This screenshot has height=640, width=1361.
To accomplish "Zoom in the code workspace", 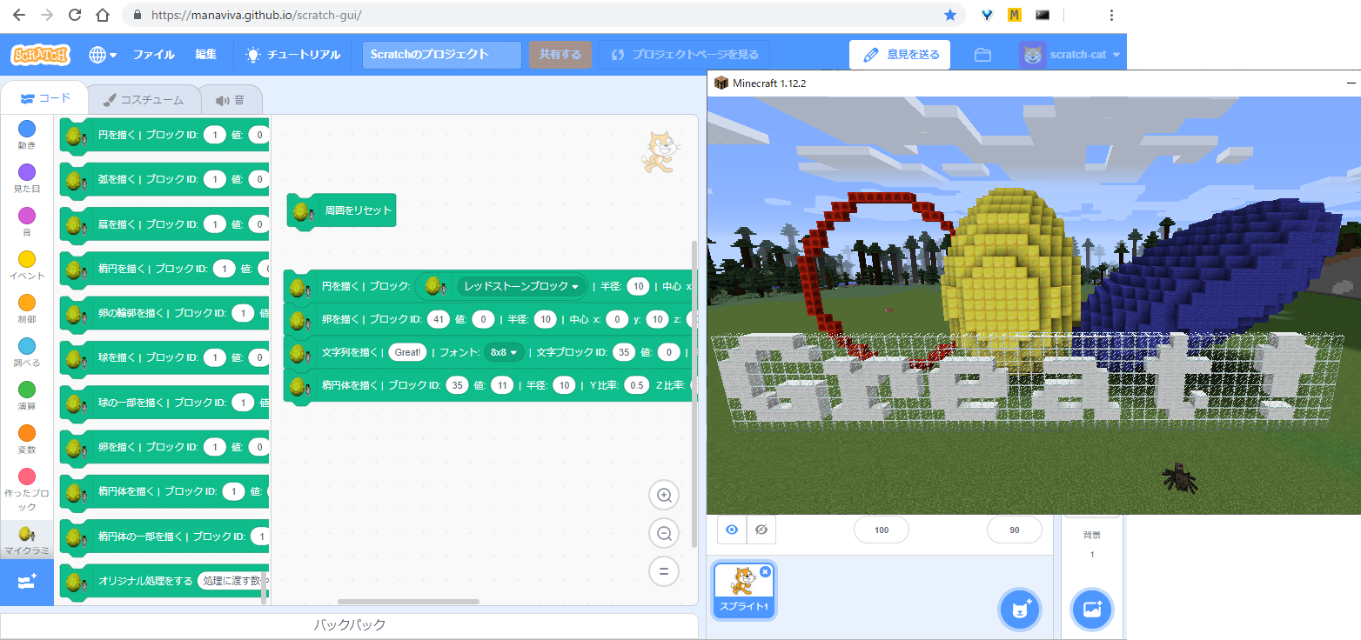I will pyautogui.click(x=664, y=496).
